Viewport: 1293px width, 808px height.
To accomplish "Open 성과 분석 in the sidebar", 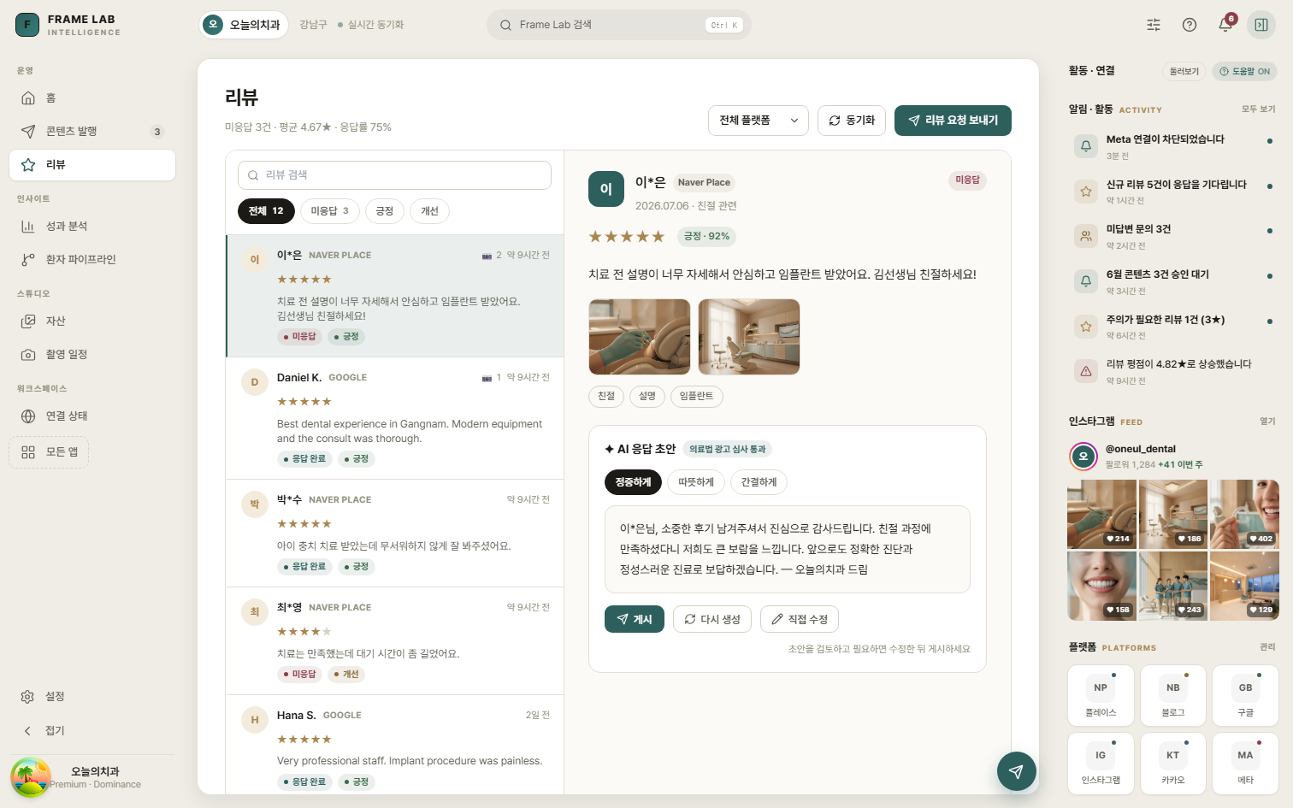I will (92, 227).
